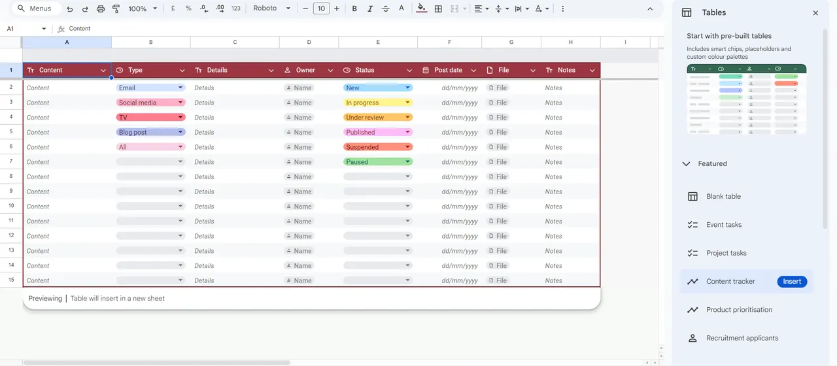
Task: Click the Print icon
Action: coord(101,9)
